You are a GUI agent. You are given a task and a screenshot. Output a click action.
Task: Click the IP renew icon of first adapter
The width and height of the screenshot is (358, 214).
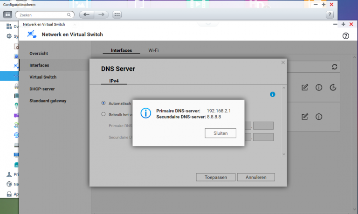pos(333,87)
